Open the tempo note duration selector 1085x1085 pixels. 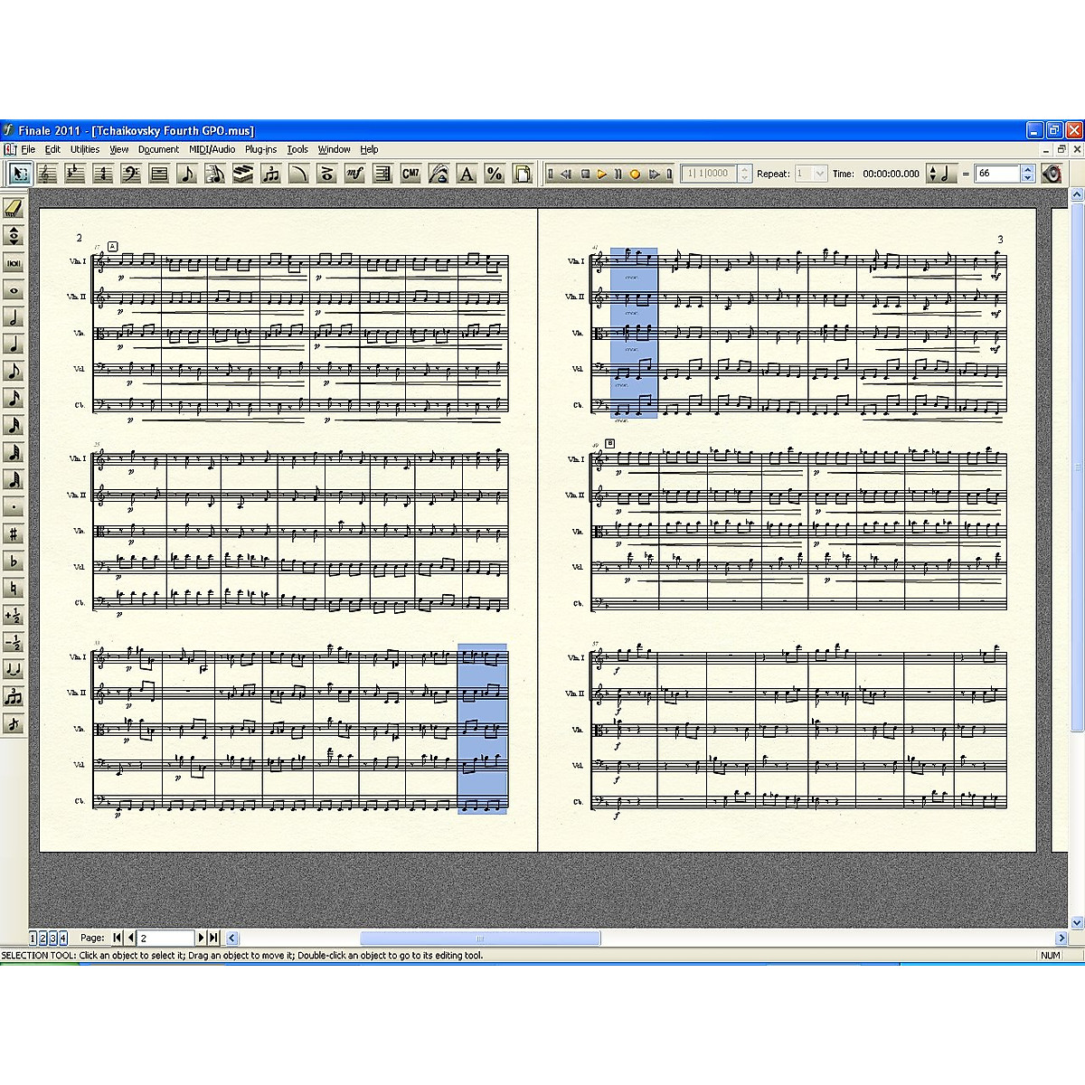pyautogui.click(x=939, y=174)
